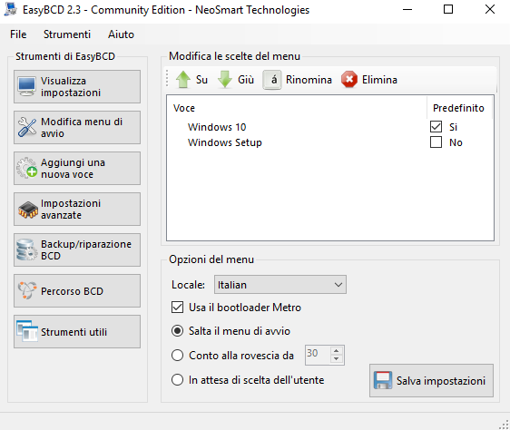Image resolution: width=510 pixels, height=430 pixels.
Task: Open Impostazioni avanzate chip icon
Action: (x=27, y=210)
